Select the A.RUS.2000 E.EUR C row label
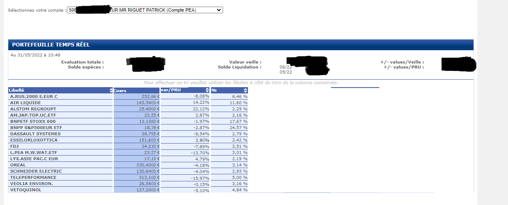 click(34, 96)
